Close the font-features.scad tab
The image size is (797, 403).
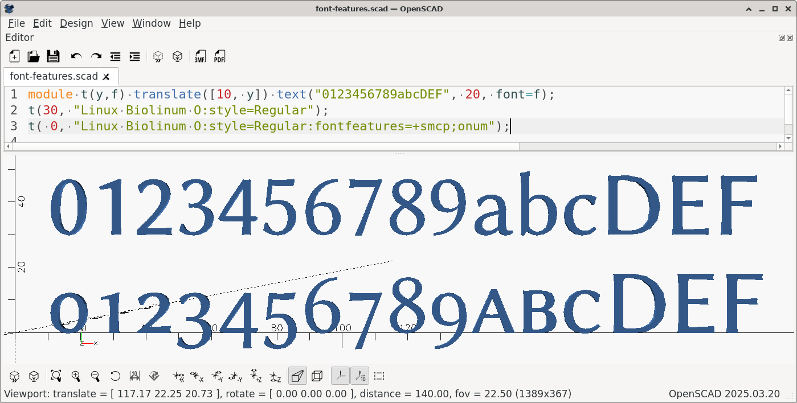[107, 76]
